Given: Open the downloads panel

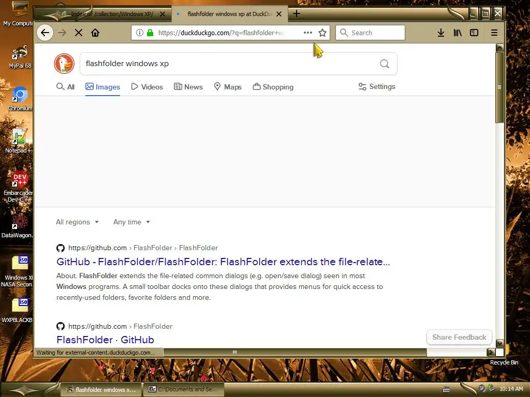Looking at the screenshot, I should coord(441,33).
